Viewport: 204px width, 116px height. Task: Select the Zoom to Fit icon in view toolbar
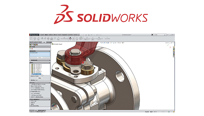click(x=101, y=43)
